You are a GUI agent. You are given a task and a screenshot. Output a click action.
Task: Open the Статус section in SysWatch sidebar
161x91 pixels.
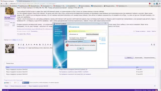pyautogui.click(x=56, y=28)
